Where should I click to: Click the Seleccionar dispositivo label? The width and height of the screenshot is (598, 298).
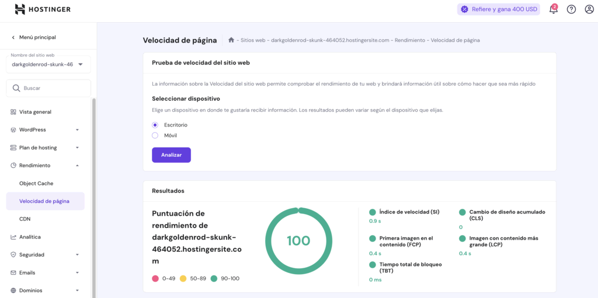tap(186, 99)
